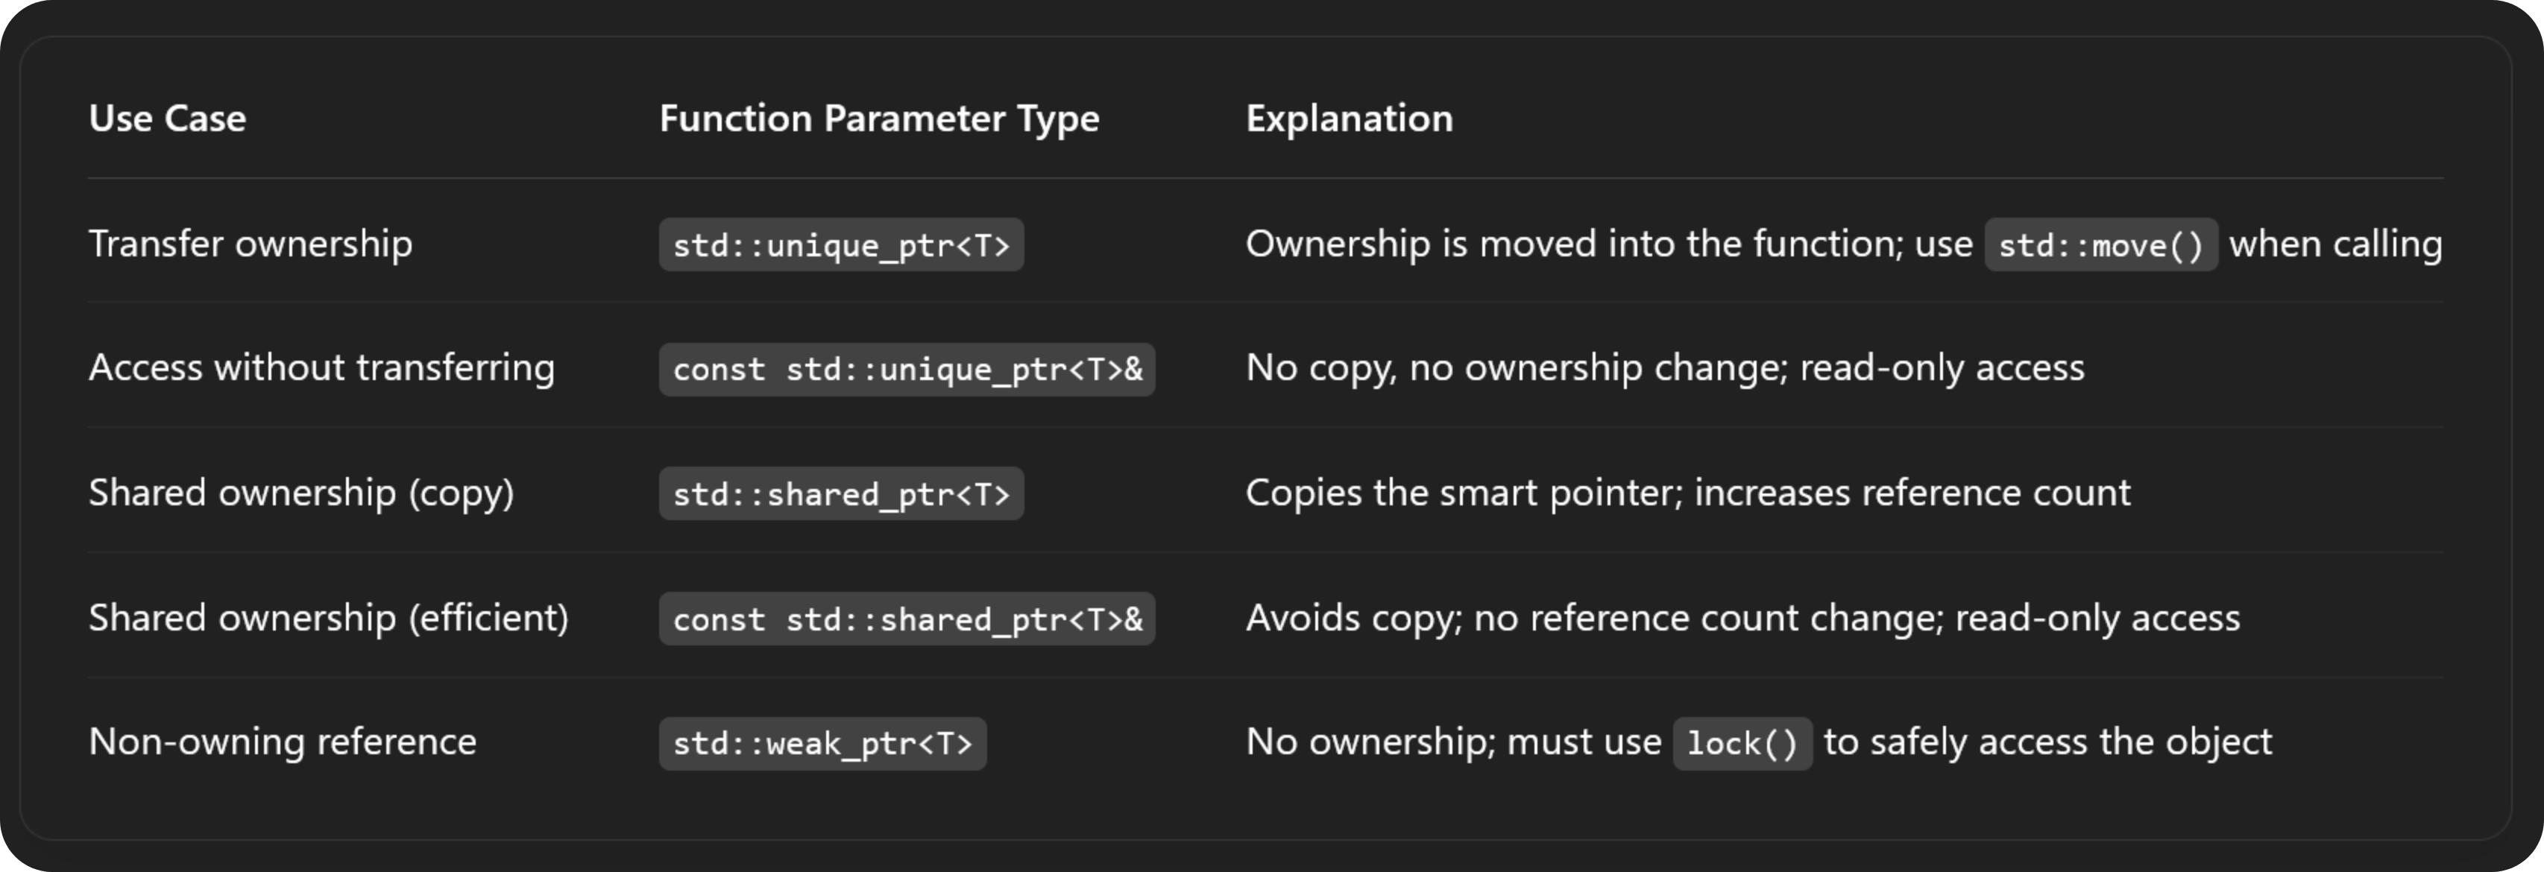
Task: Click the std::shared_ptr<T> code chip
Action: (842, 494)
